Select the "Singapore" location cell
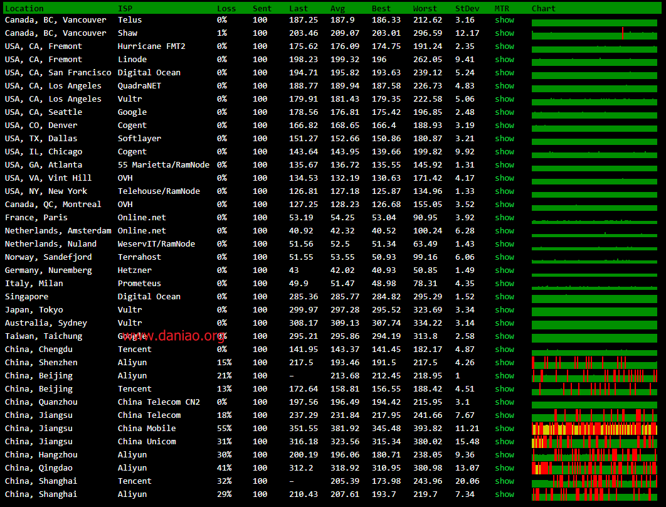This screenshot has width=666, height=507. (x=26, y=297)
